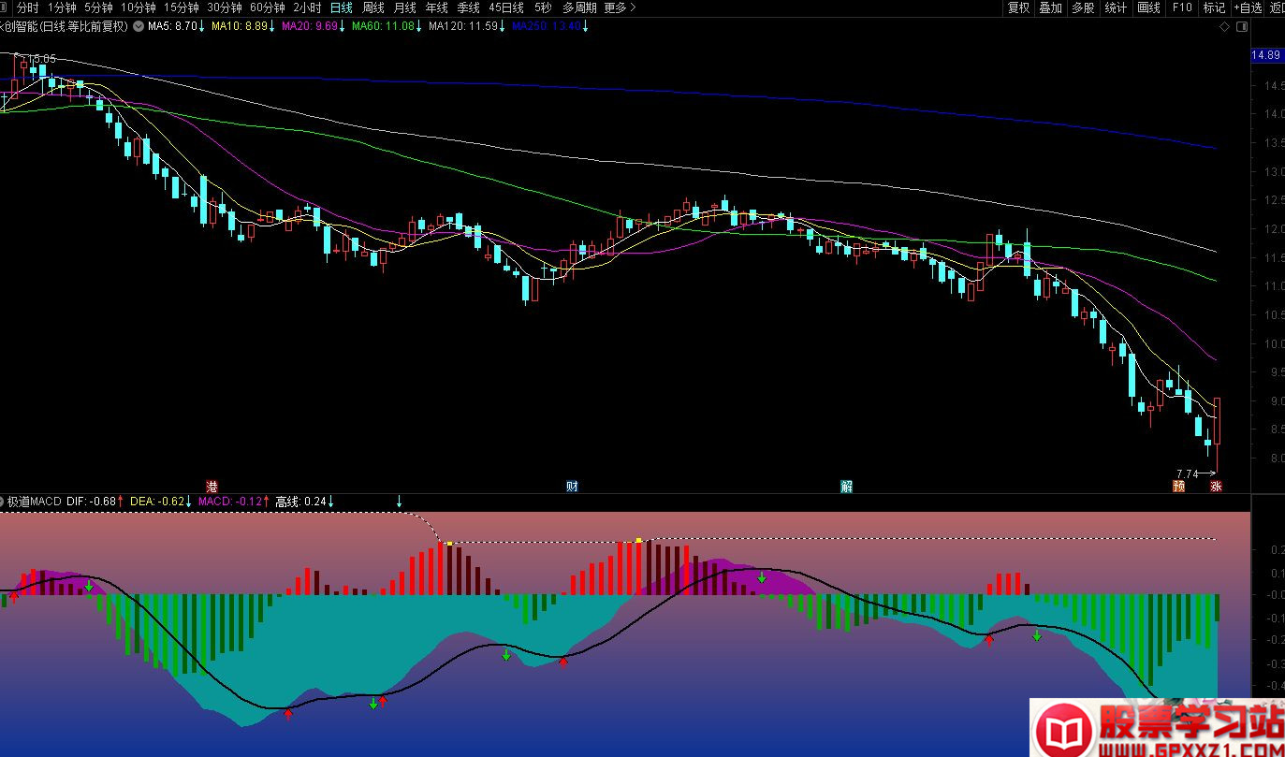Image resolution: width=1285 pixels, height=757 pixels.
Task: Click the 解 marker on timeline
Action: click(846, 486)
